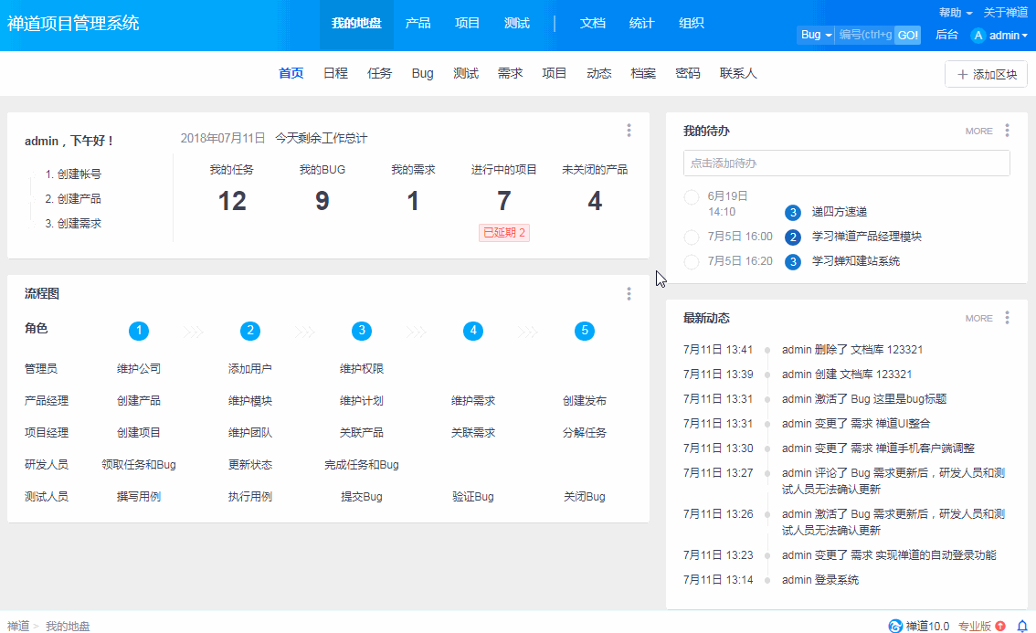Click the 专业版 upgrade icon in footer

click(1000, 626)
